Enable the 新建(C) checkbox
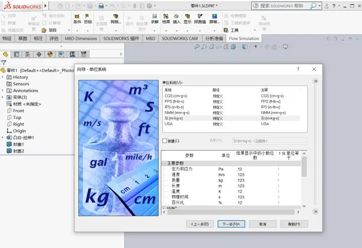 coord(164,141)
